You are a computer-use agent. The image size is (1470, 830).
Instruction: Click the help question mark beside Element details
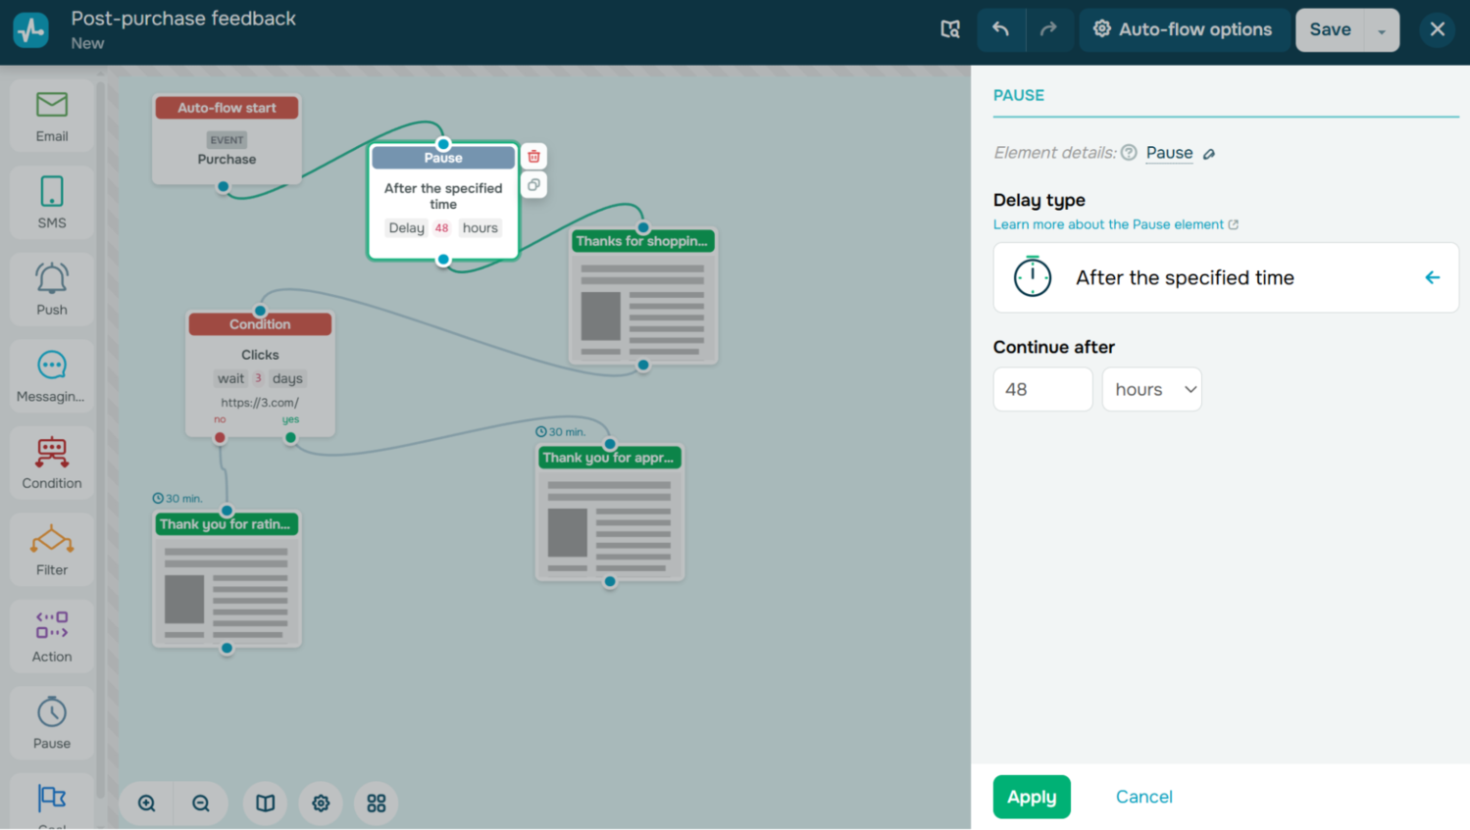tap(1129, 153)
